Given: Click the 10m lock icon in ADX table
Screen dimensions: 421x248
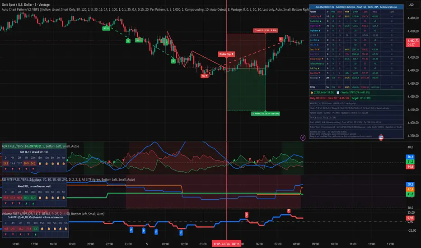Looking at the screenshot, I should [46, 163].
